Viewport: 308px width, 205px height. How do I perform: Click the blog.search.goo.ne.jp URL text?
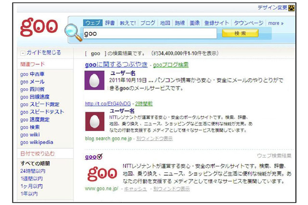click(x=108, y=139)
